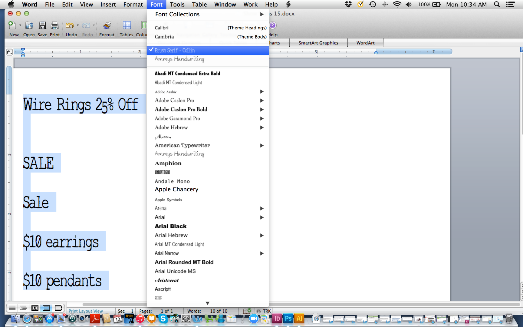Open a file using the Open folder icon

tap(29, 26)
